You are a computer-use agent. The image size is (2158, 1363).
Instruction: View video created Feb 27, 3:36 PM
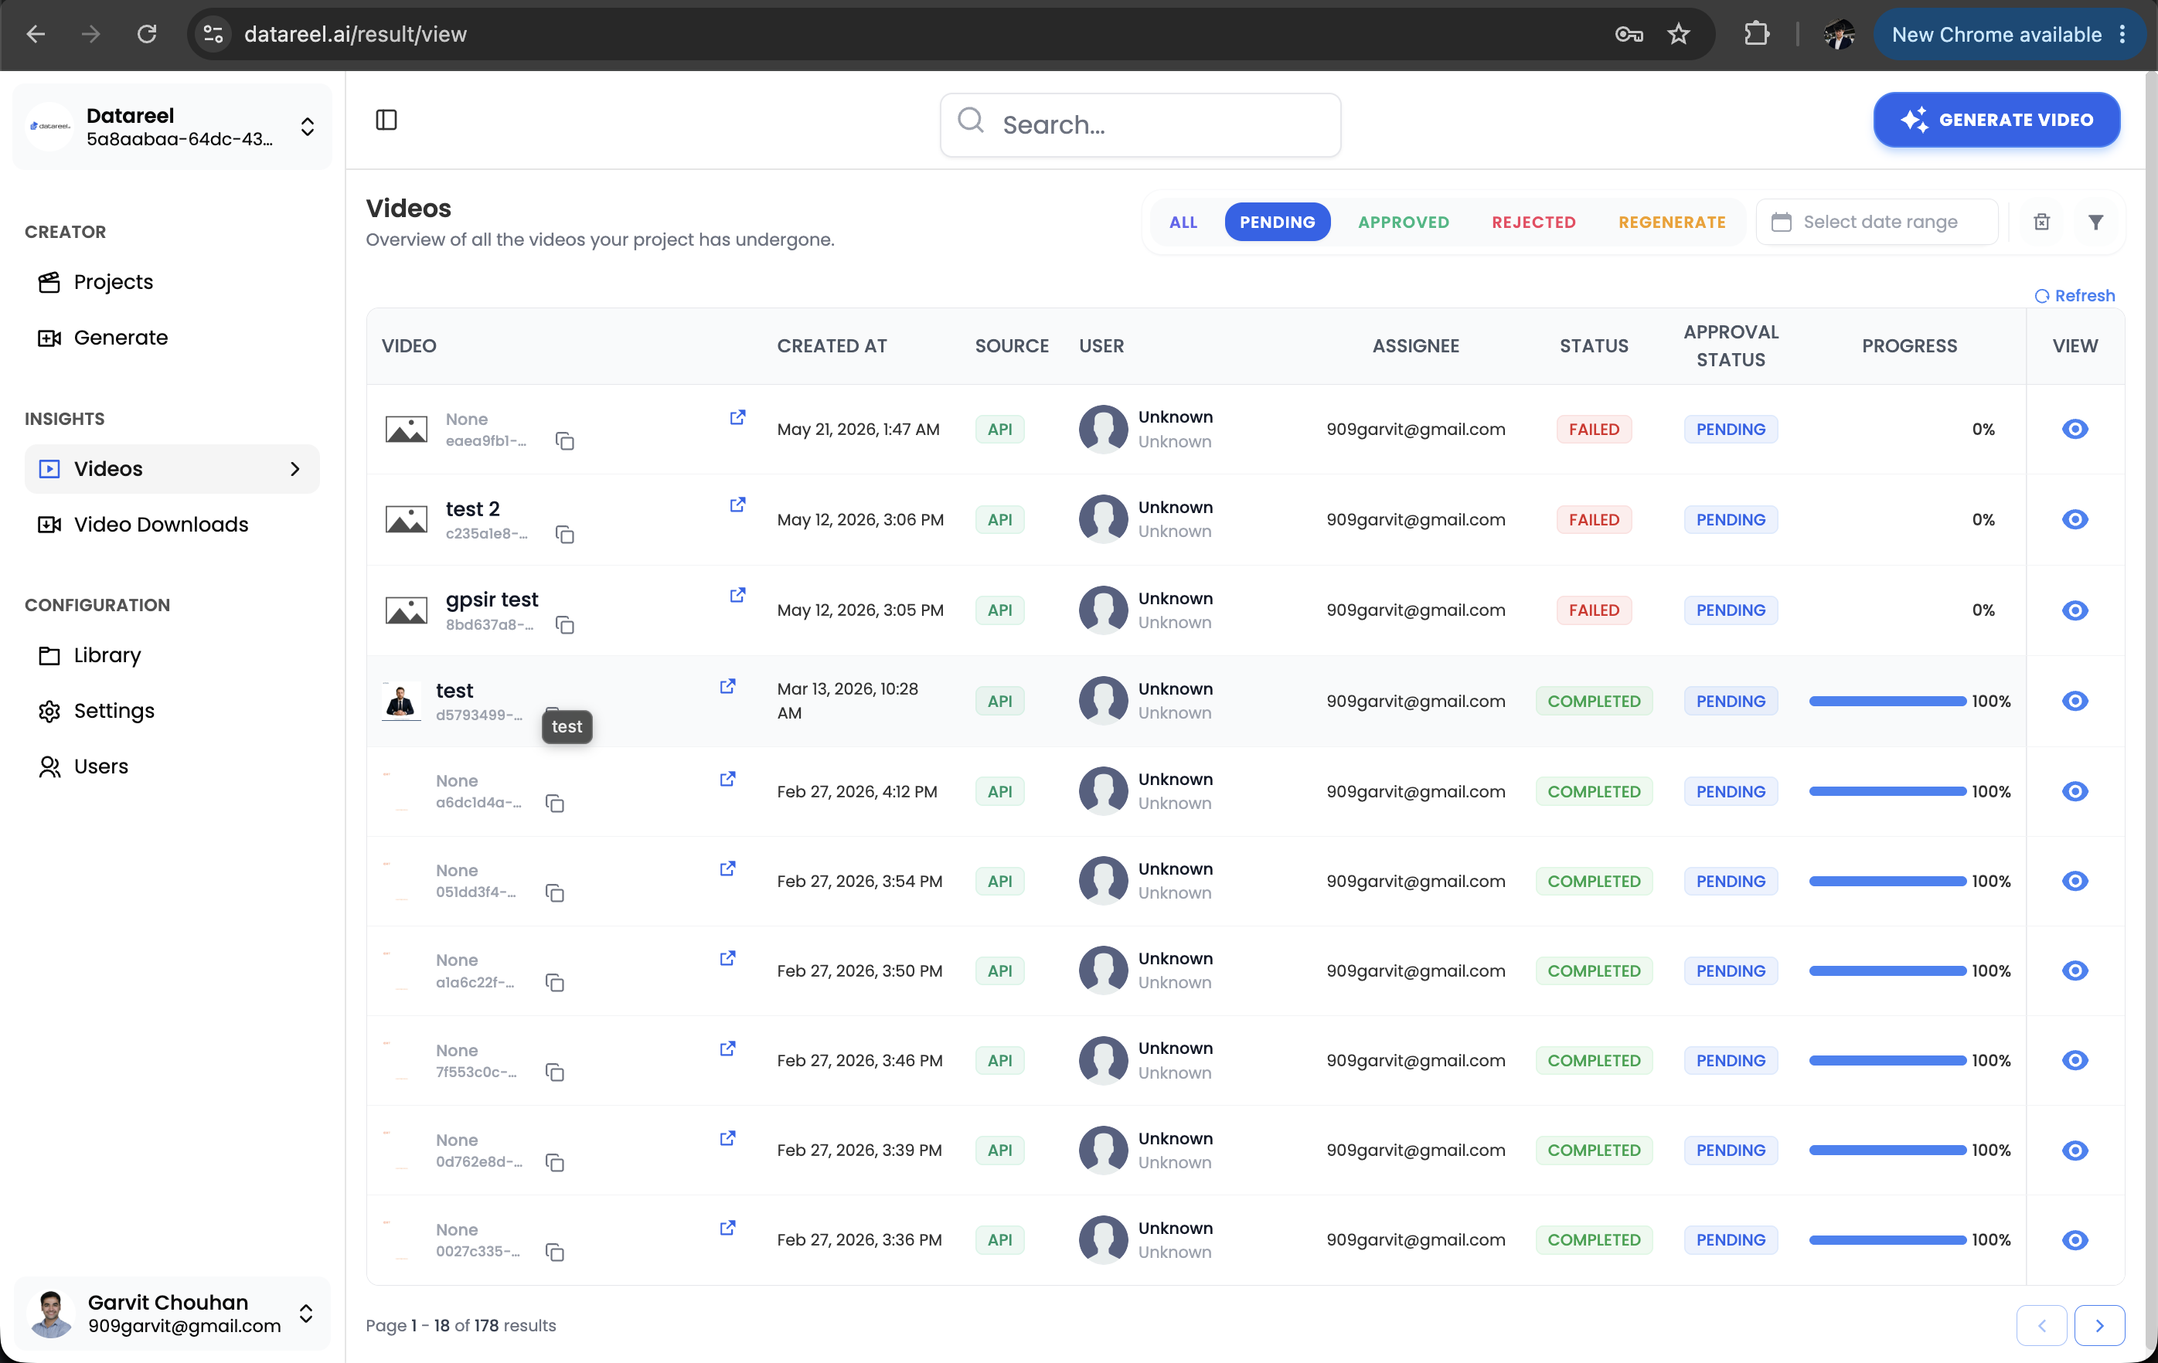pyautogui.click(x=2075, y=1239)
